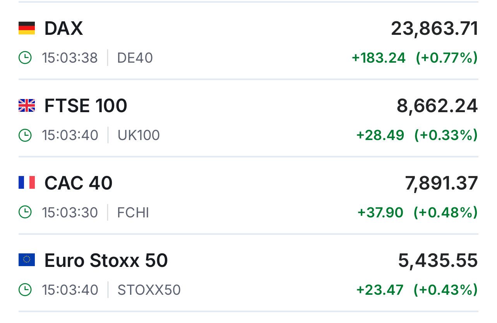Open the FTSE 100 index link
Screen dimensions: 497x323
[x=86, y=106]
